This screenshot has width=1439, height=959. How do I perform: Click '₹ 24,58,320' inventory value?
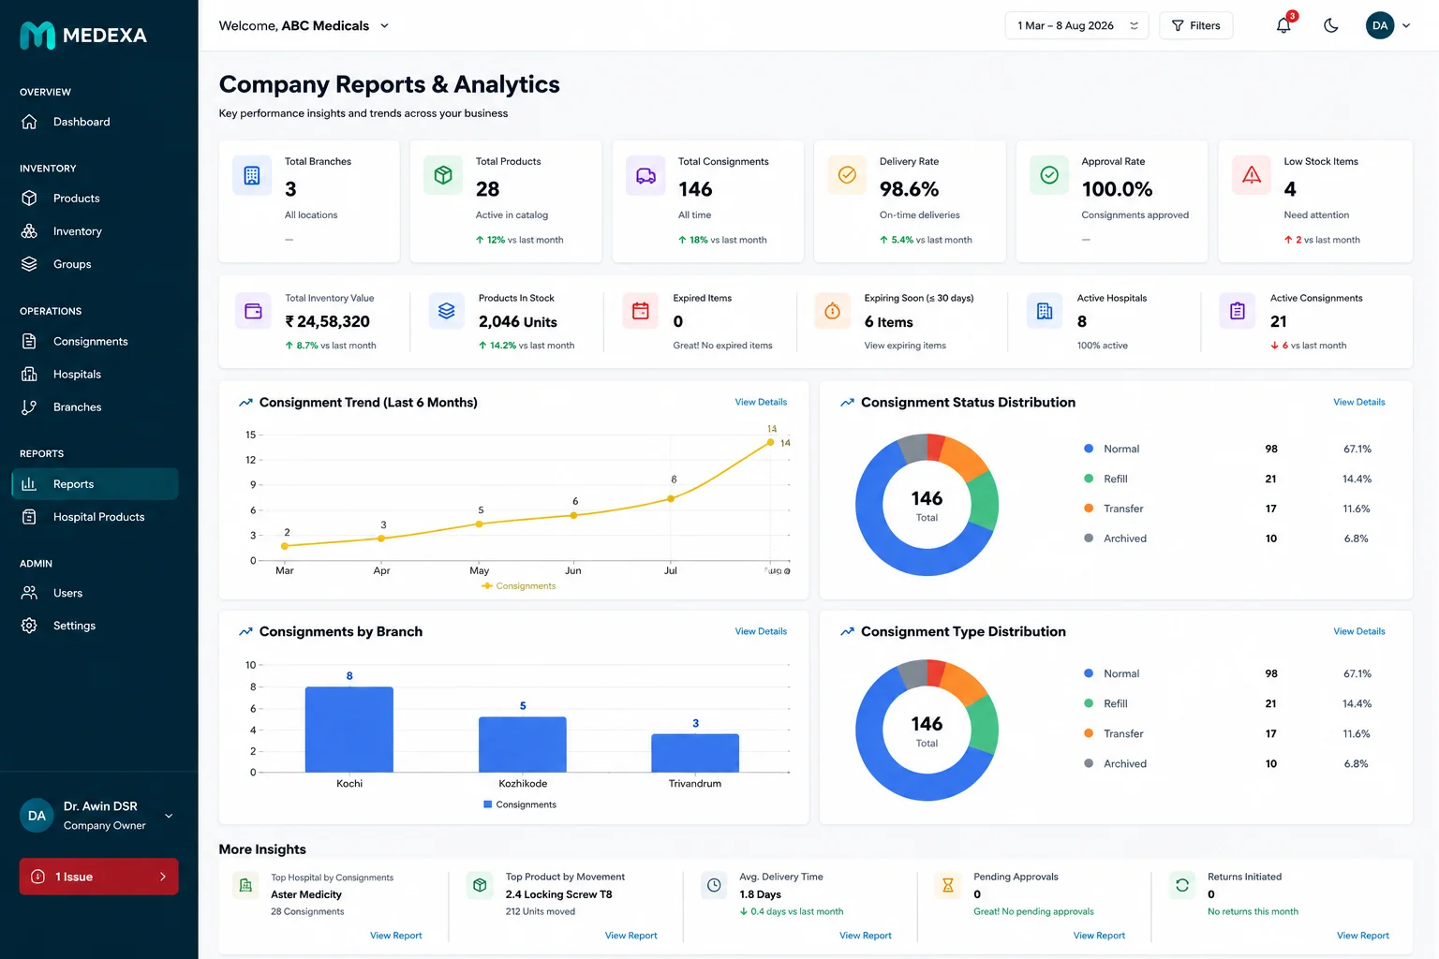328,321
